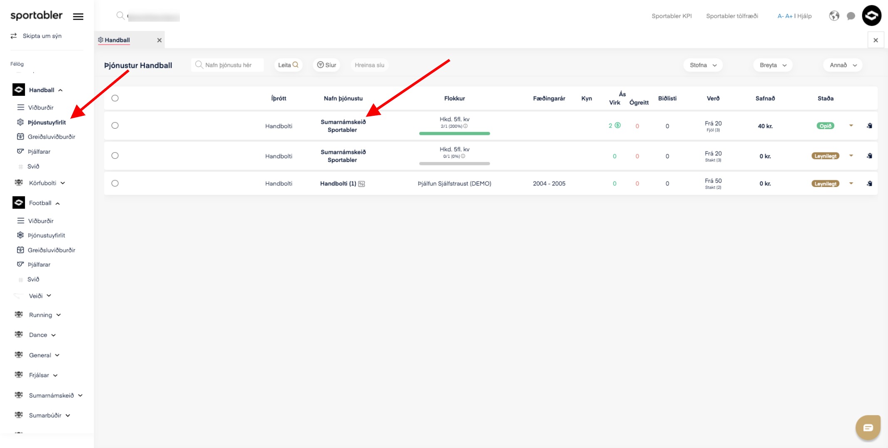Expand the Körfubolti chevron
888x448 pixels.
coord(63,183)
